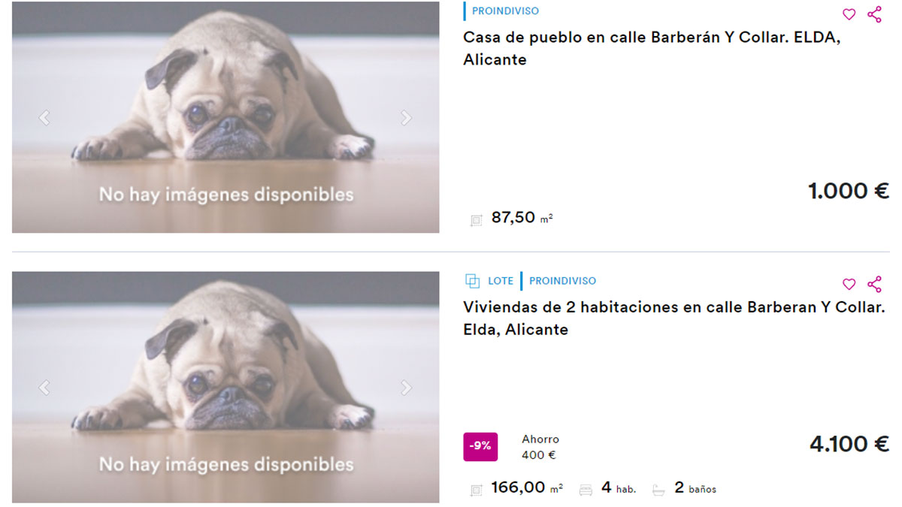
Task: Show previous image of second listing
Action: click(44, 387)
